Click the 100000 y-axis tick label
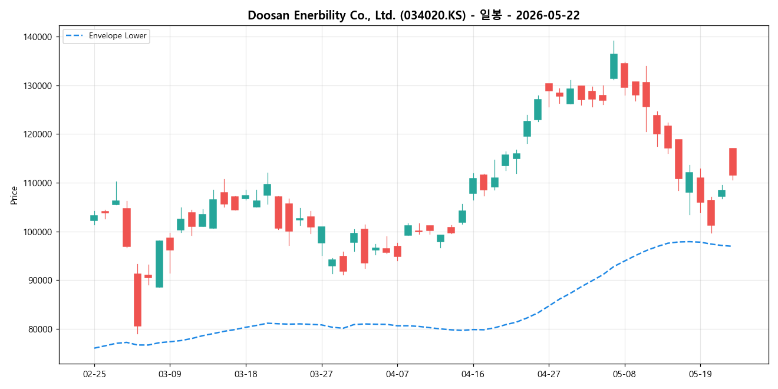Screen dimensions: 778x389 pos(39,232)
